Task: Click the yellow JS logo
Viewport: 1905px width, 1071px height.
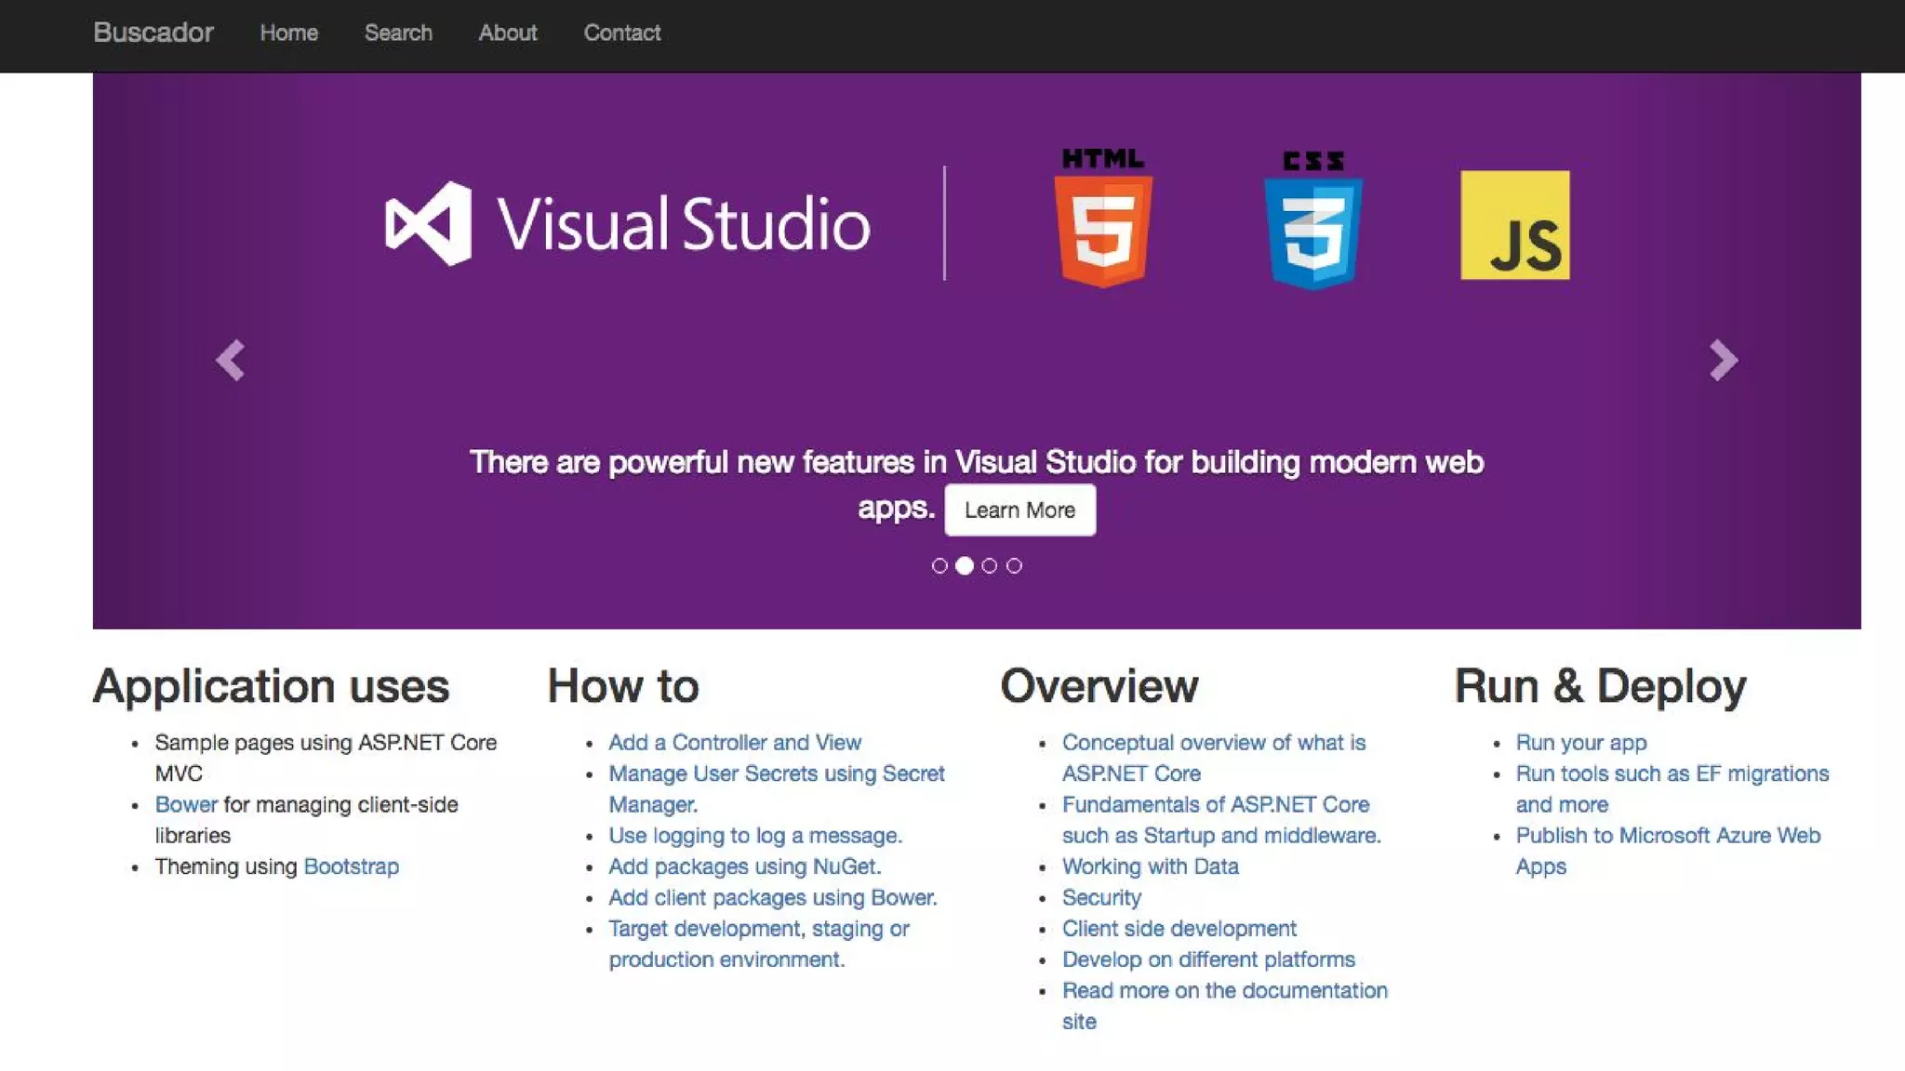Action: [1514, 225]
